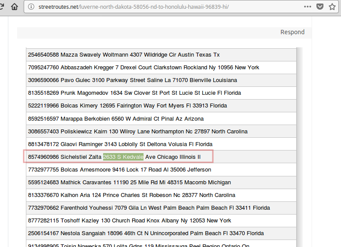Open the site information icon in address bar
Image resolution: width=341 pixels, height=247 pixels.
31,7
